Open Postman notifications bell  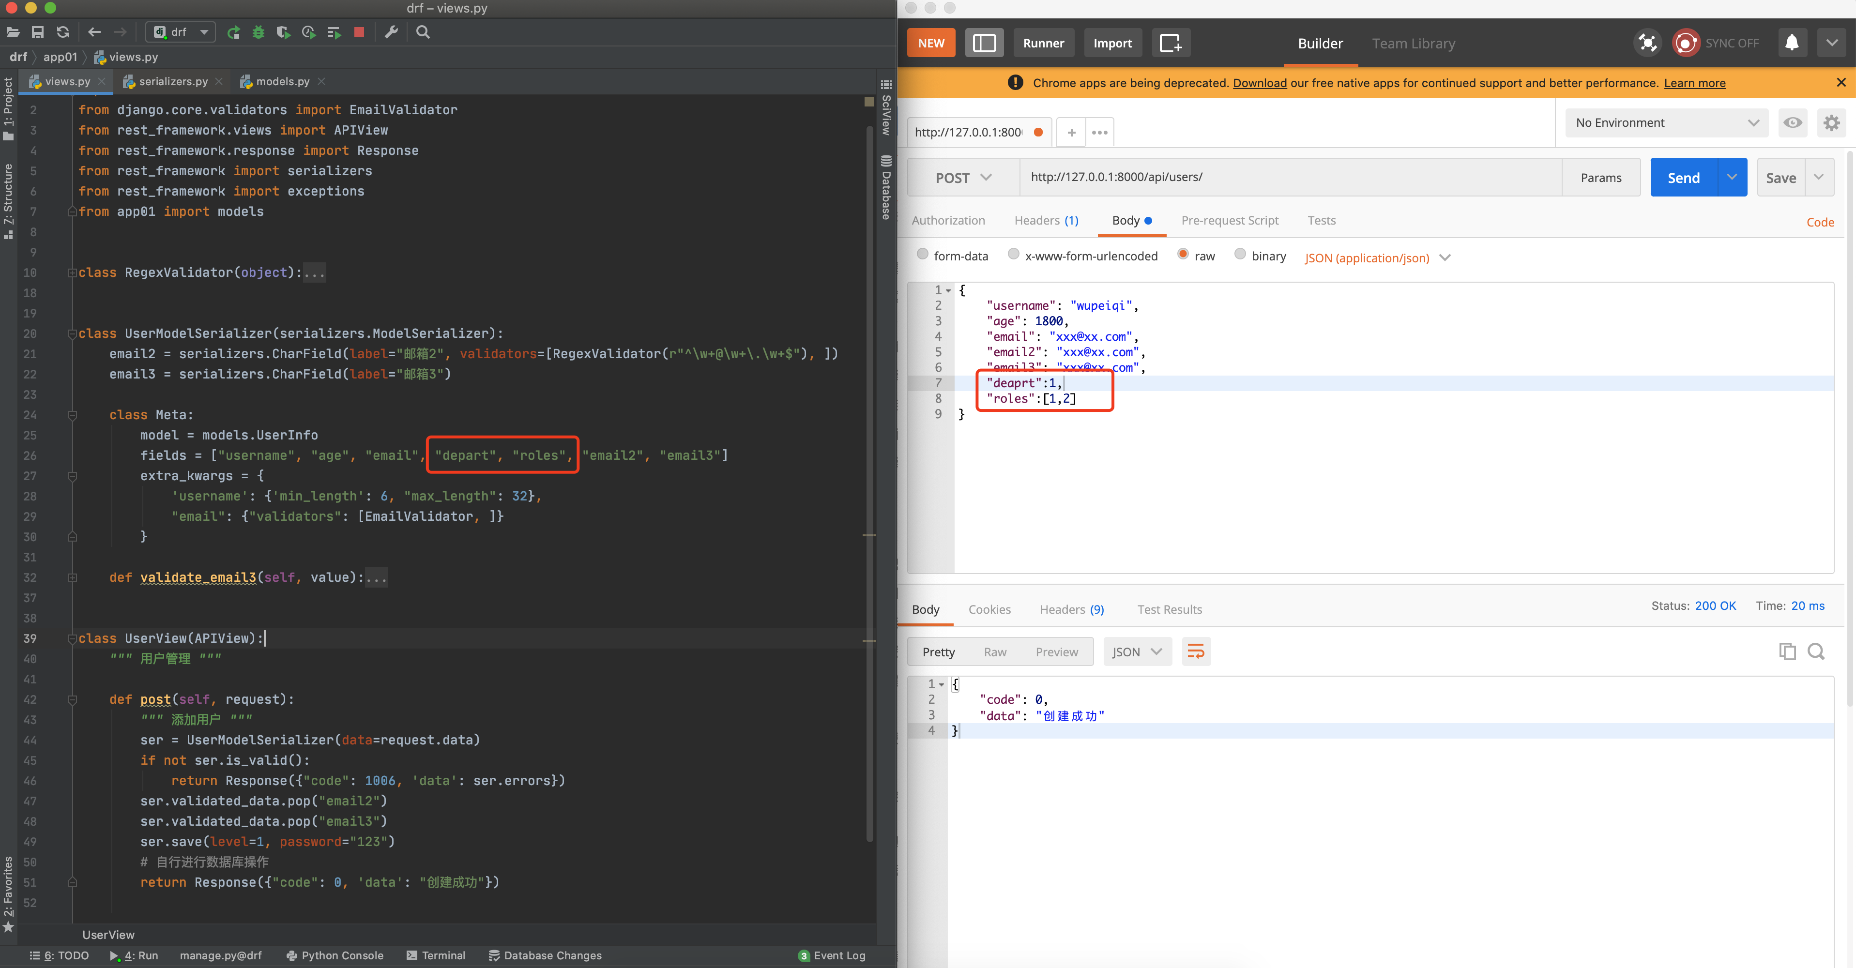1792,43
